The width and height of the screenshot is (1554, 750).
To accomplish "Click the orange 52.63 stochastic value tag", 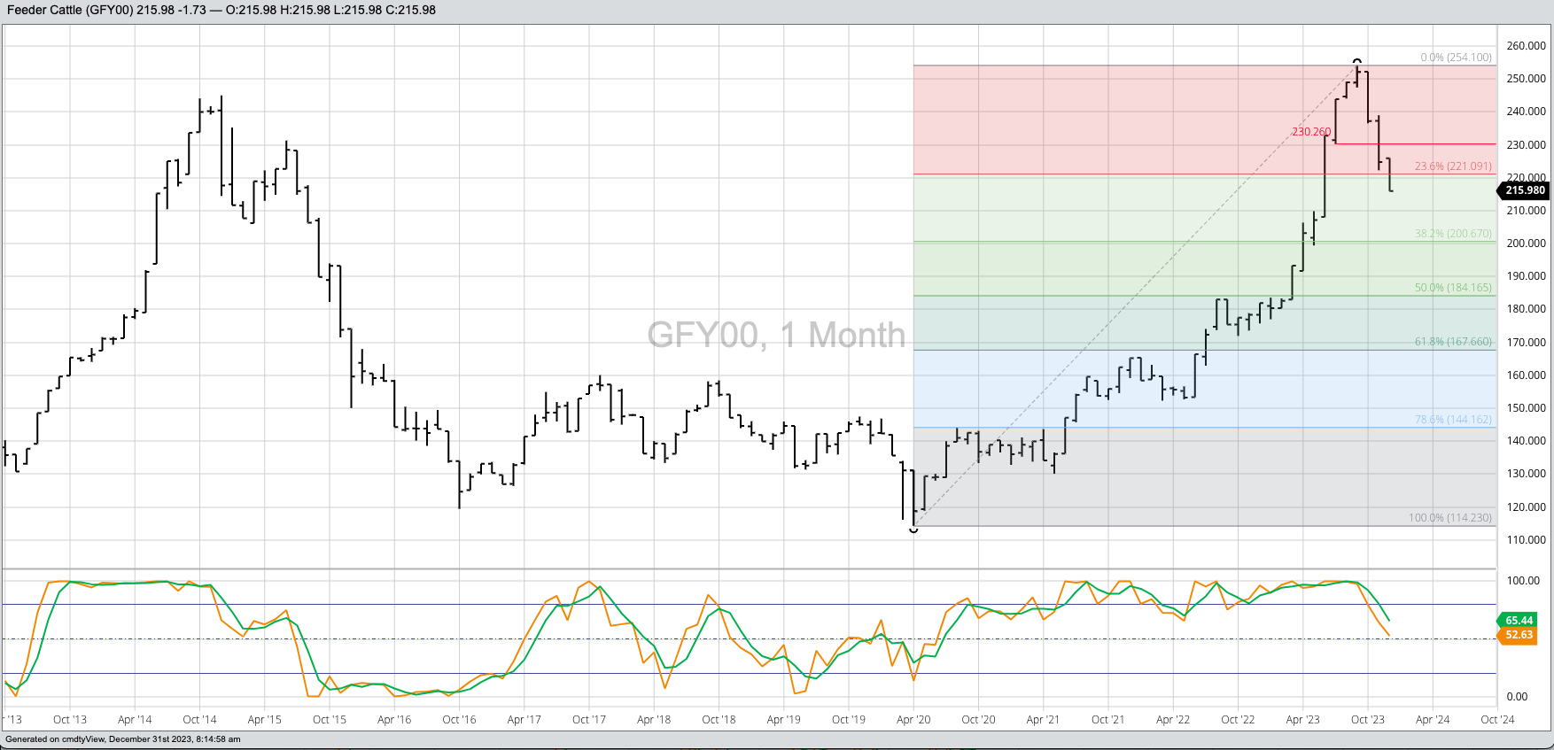I will coord(1519,635).
